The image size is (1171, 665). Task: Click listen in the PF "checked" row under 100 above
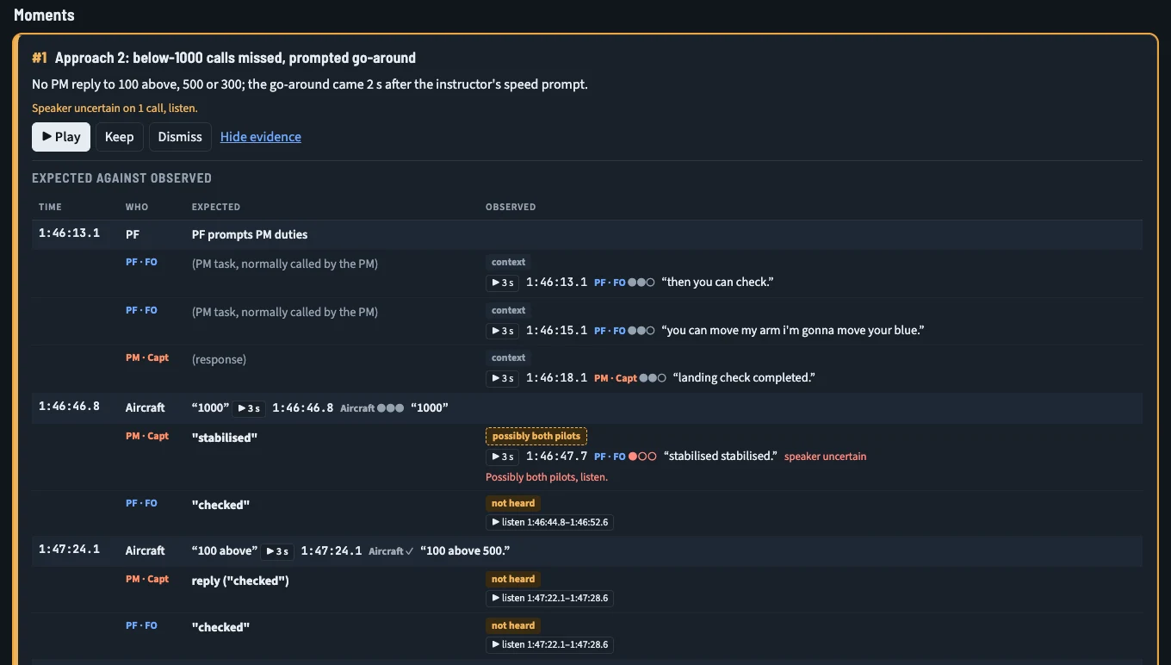(x=549, y=644)
